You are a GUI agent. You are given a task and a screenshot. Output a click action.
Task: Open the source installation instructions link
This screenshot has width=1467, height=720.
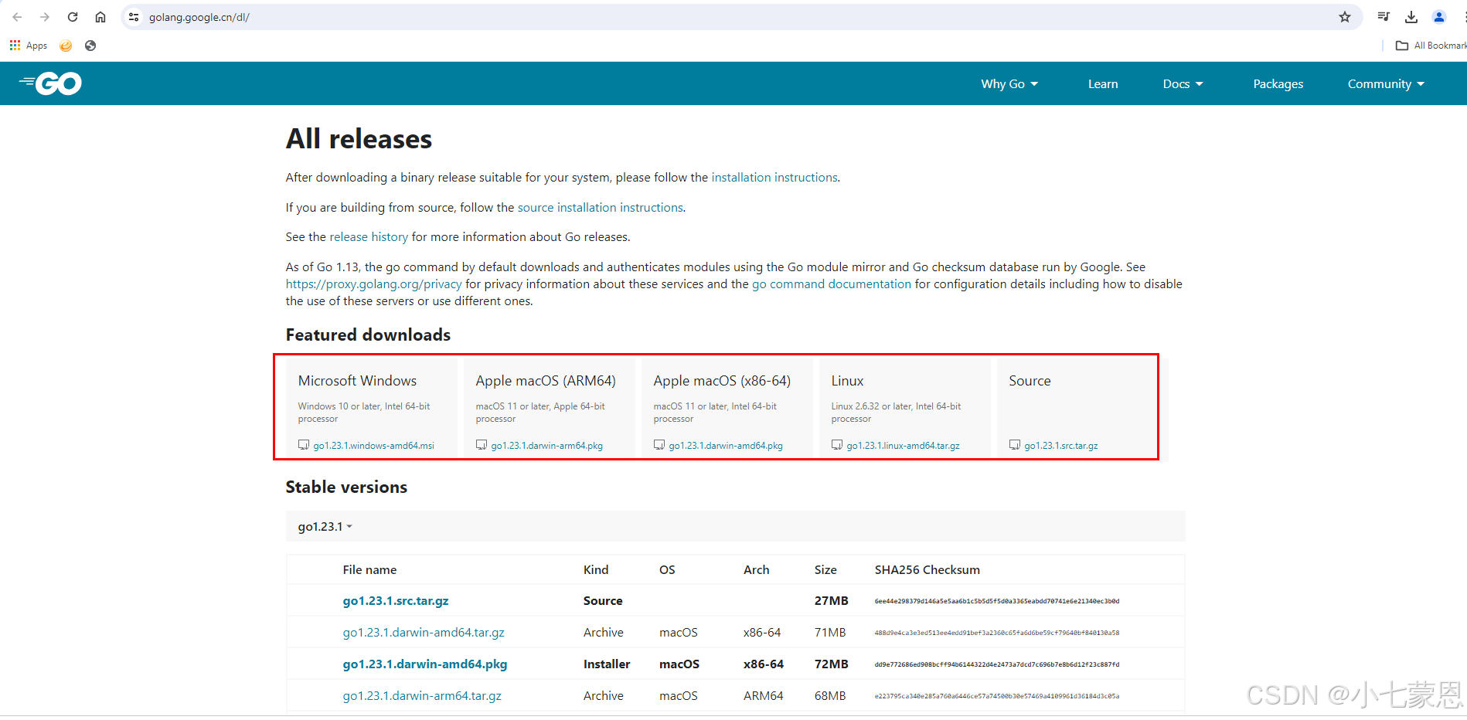pos(601,208)
